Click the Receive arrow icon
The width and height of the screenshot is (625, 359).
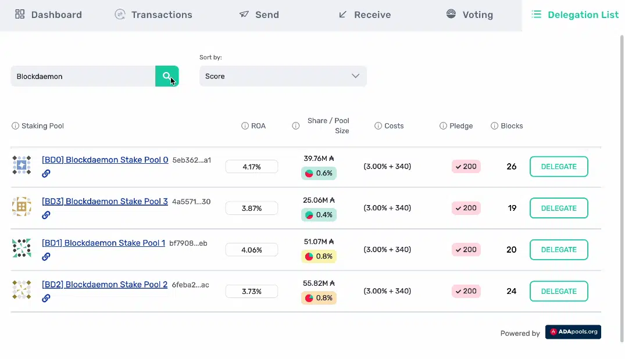point(342,15)
